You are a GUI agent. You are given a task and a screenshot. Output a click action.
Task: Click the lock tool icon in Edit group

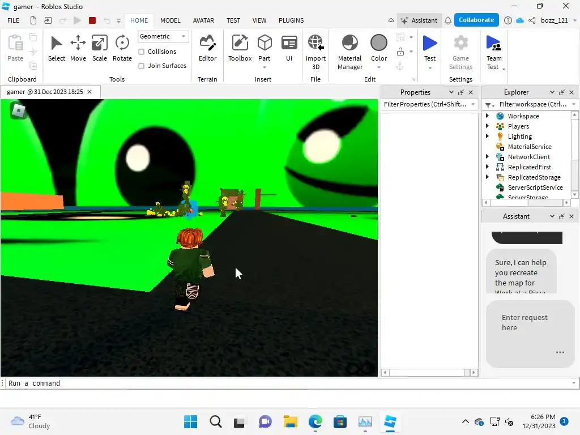pos(400,52)
